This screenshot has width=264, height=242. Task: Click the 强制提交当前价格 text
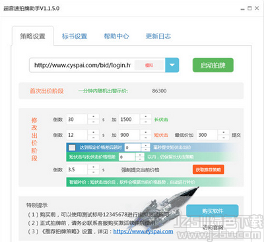pyautogui.click(x=141, y=170)
